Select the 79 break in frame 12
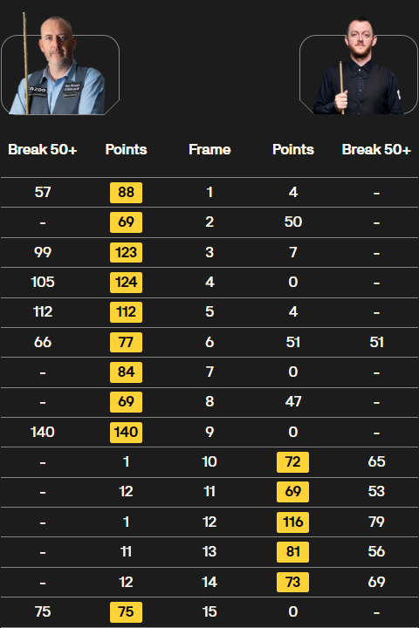This screenshot has width=419, height=628. tap(376, 522)
